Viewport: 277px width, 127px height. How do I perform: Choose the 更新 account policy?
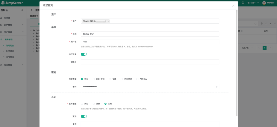(x=94, y=104)
